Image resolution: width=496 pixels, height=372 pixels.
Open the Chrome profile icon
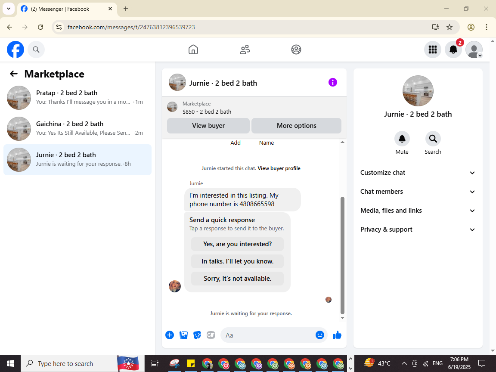tap(471, 27)
